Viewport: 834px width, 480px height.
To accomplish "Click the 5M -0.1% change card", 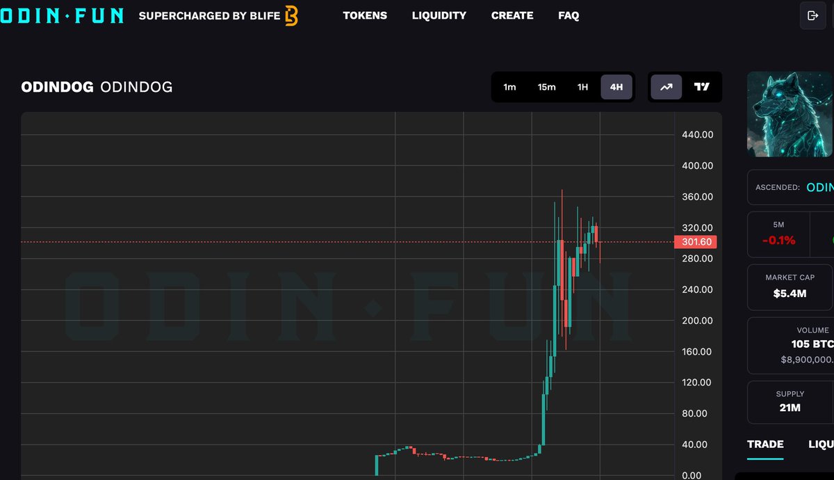I will [778, 234].
